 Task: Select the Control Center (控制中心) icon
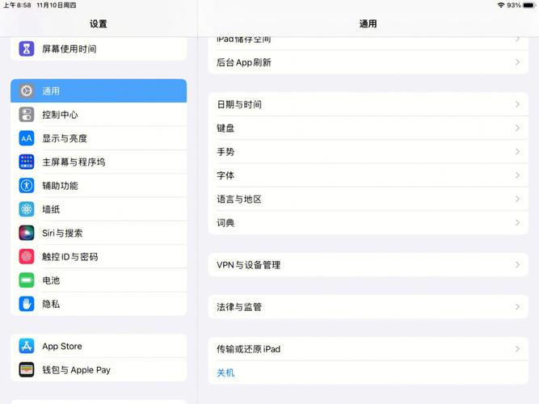click(27, 115)
